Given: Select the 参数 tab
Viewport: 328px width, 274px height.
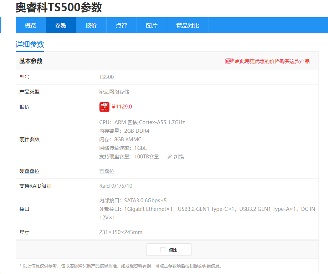Looking at the screenshot, I should [61, 25].
